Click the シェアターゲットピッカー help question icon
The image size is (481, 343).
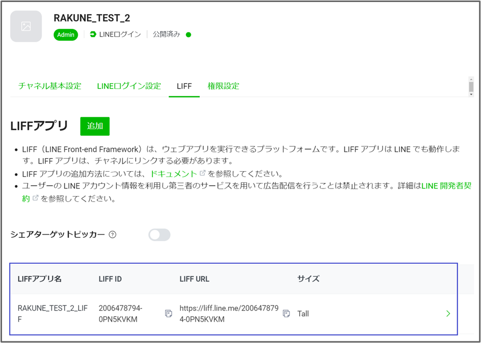(113, 235)
